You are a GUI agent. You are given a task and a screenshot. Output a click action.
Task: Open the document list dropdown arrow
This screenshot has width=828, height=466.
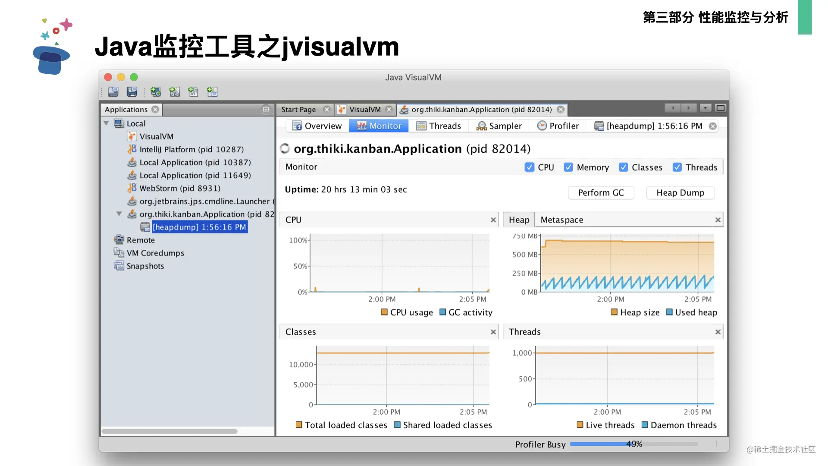click(706, 108)
